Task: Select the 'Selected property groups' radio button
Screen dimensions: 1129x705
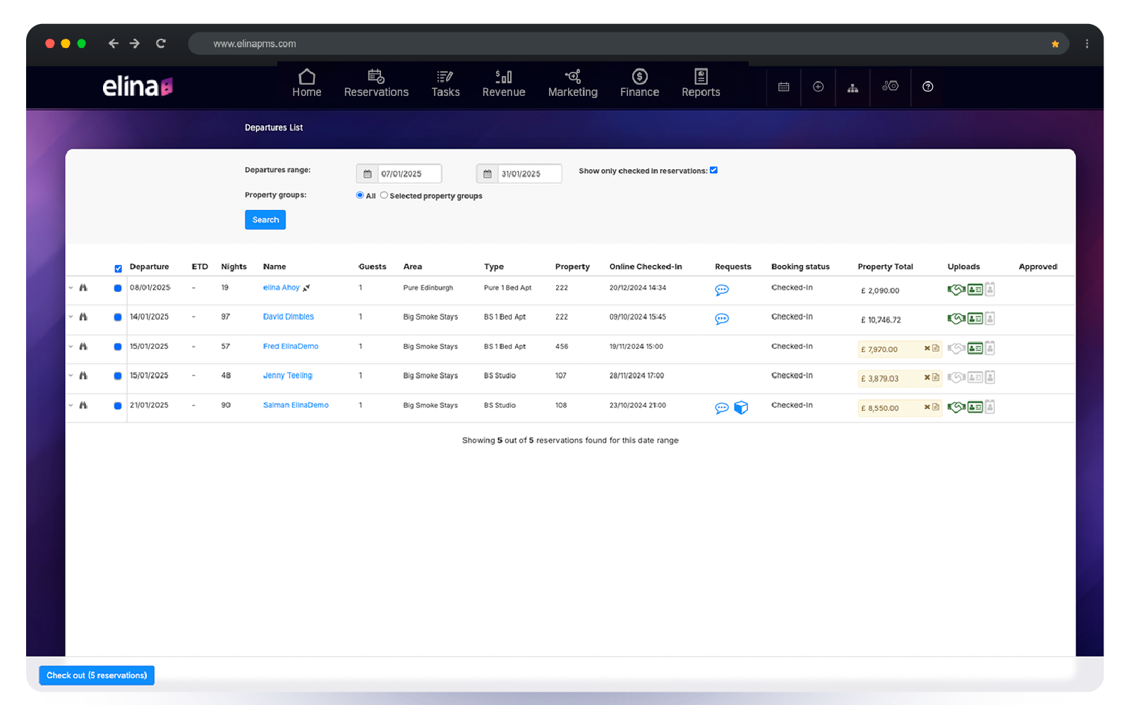Action: [x=384, y=195]
